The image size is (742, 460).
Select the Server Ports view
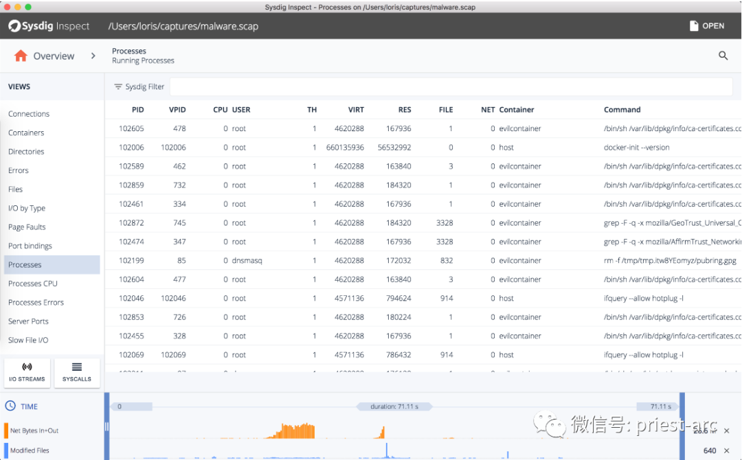pos(28,321)
